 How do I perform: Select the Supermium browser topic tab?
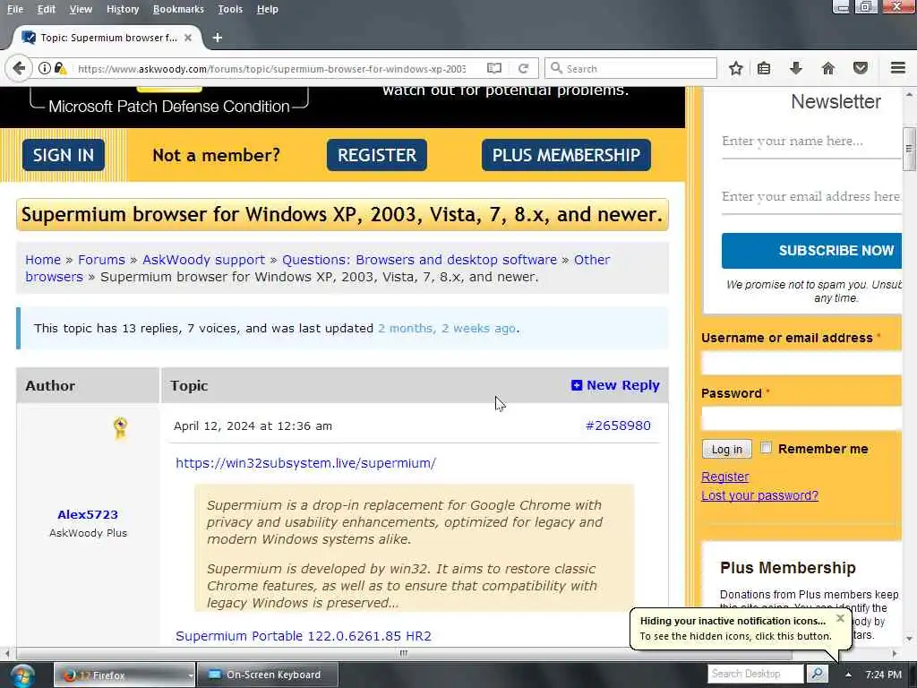coord(108,38)
